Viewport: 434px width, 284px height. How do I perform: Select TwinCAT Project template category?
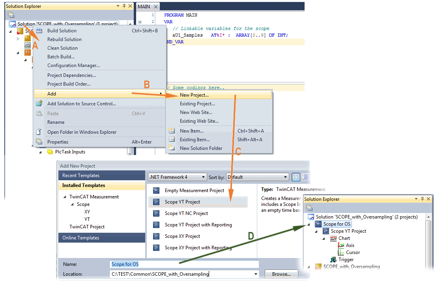pyautogui.click(x=87, y=227)
